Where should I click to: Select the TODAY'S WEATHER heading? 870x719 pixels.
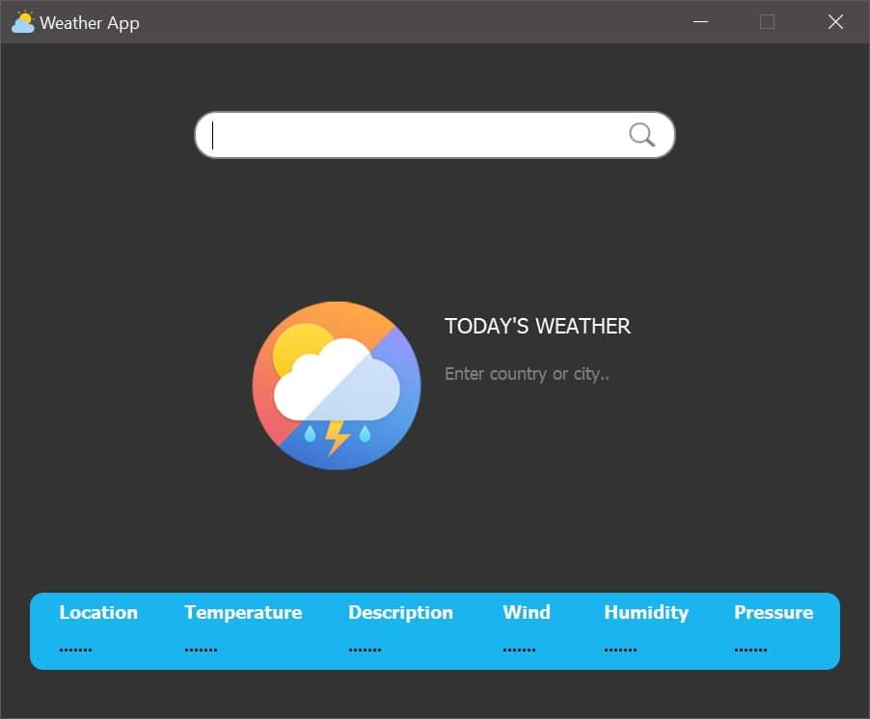coord(537,326)
